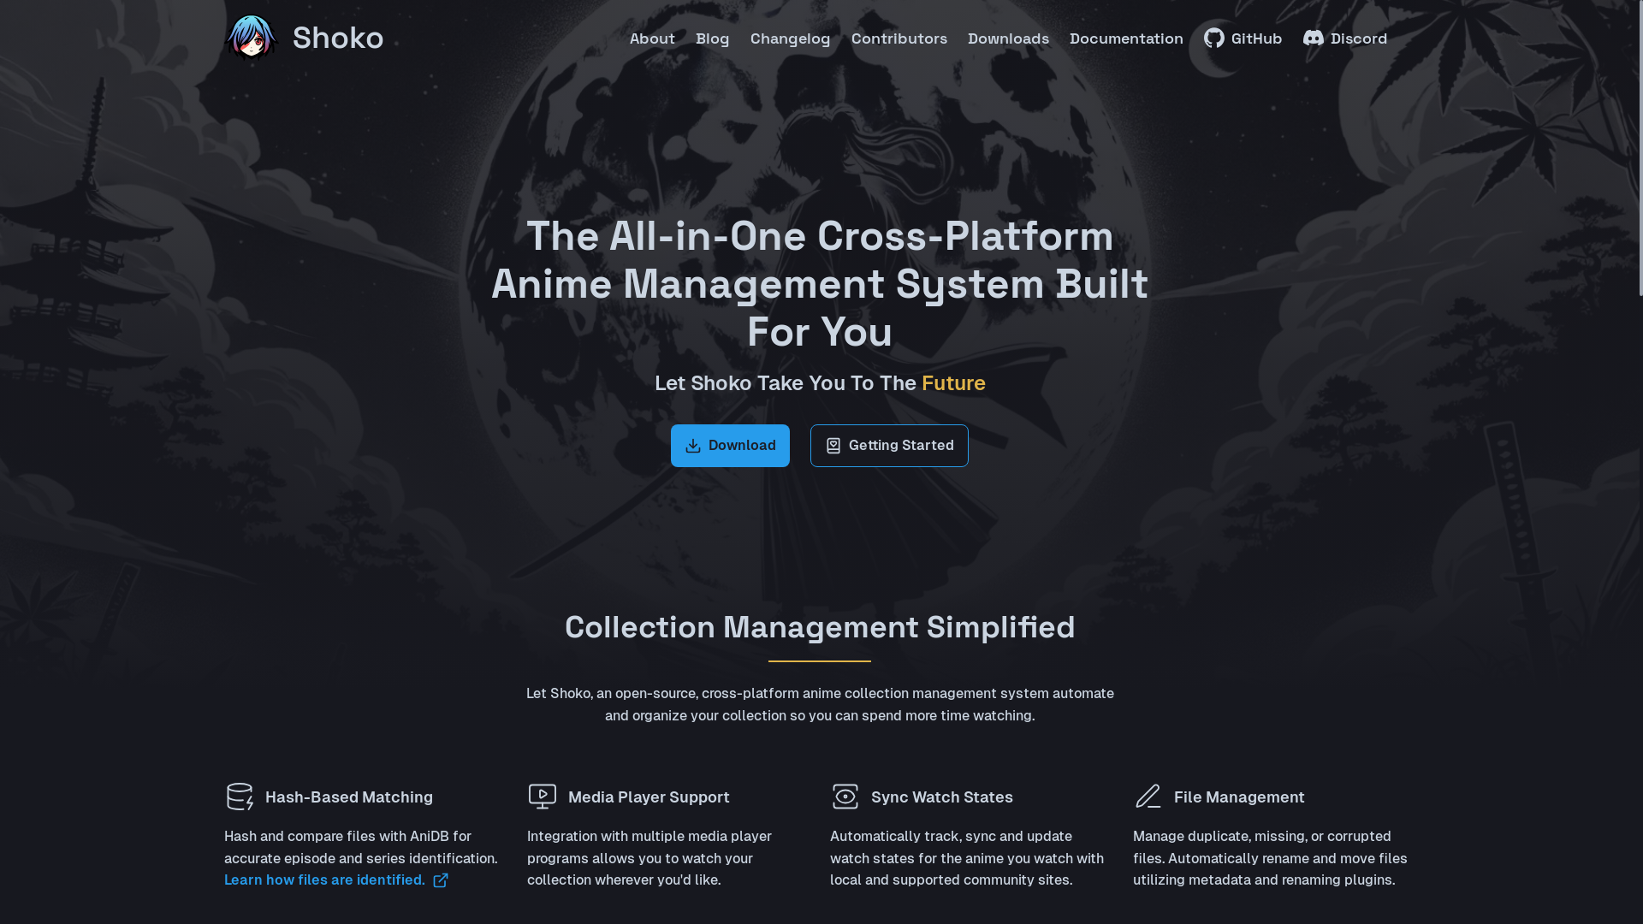Click the Sync Watch States eye icon

(845, 797)
